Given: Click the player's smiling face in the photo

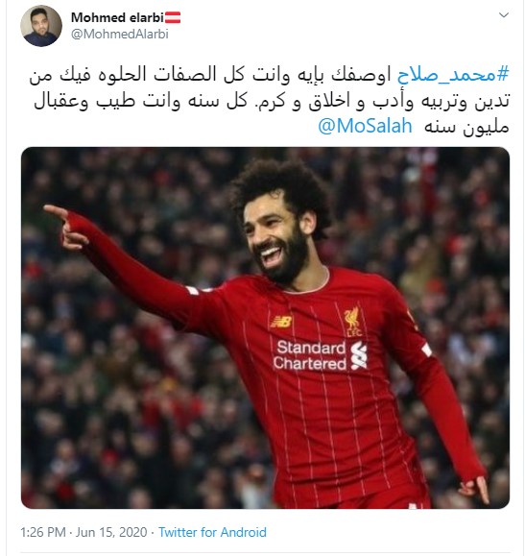Looking at the screenshot, I should pos(274,241).
